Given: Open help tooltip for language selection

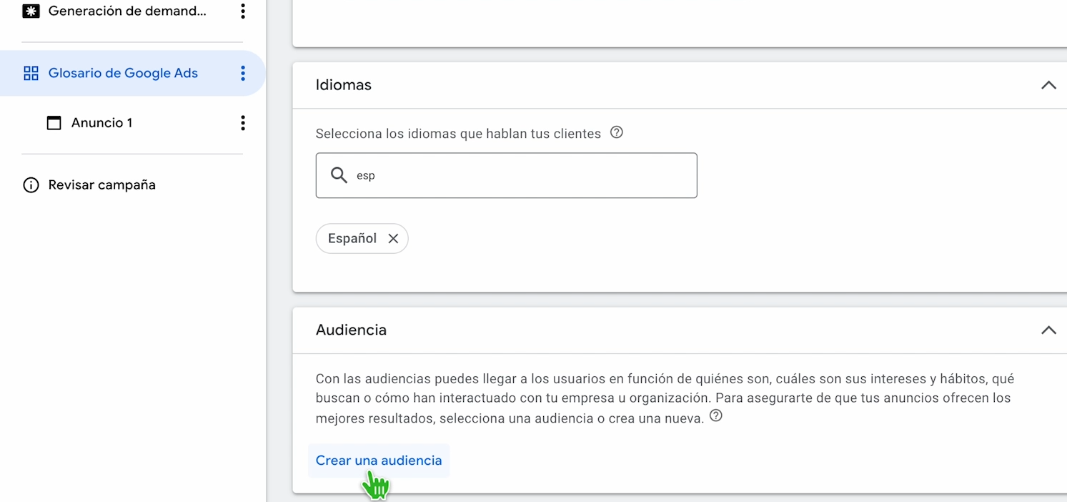Looking at the screenshot, I should 616,132.
